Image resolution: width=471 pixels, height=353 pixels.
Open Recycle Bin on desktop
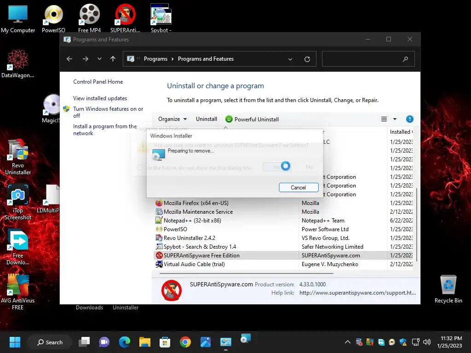448,289
